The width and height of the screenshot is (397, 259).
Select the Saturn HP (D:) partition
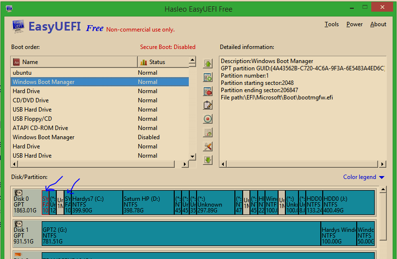[x=149, y=203]
